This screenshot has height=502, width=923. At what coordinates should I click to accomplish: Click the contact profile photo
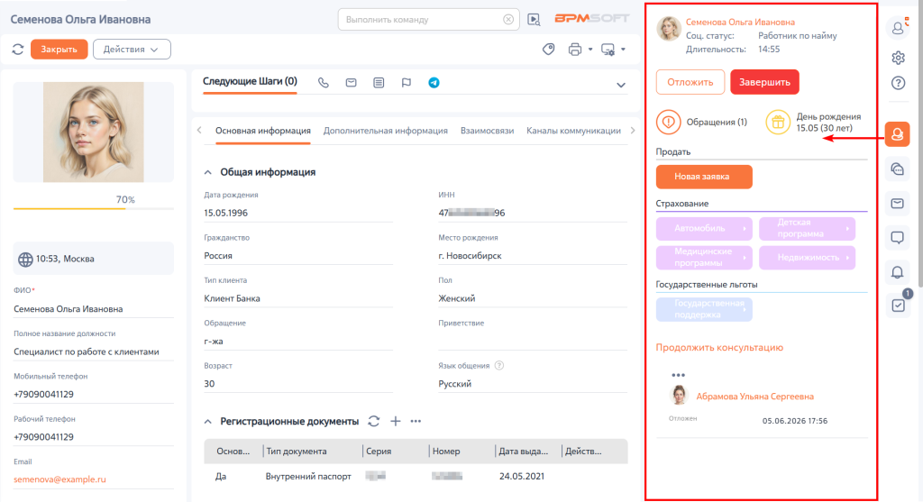click(x=94, y=132)
